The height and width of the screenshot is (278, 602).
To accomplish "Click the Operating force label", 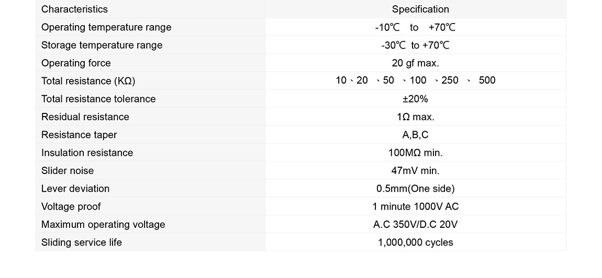I will (76, 63).
